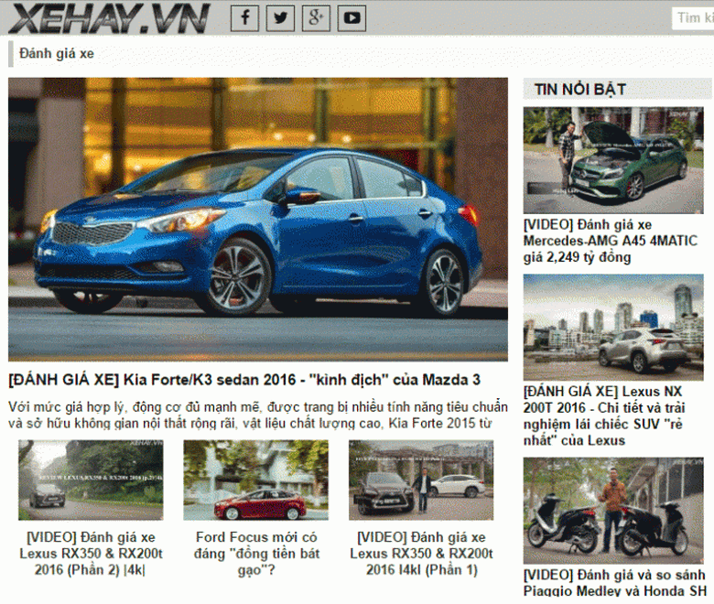
Task: Open the blue Kia Forte main image
Action: [x=257, y=219]
